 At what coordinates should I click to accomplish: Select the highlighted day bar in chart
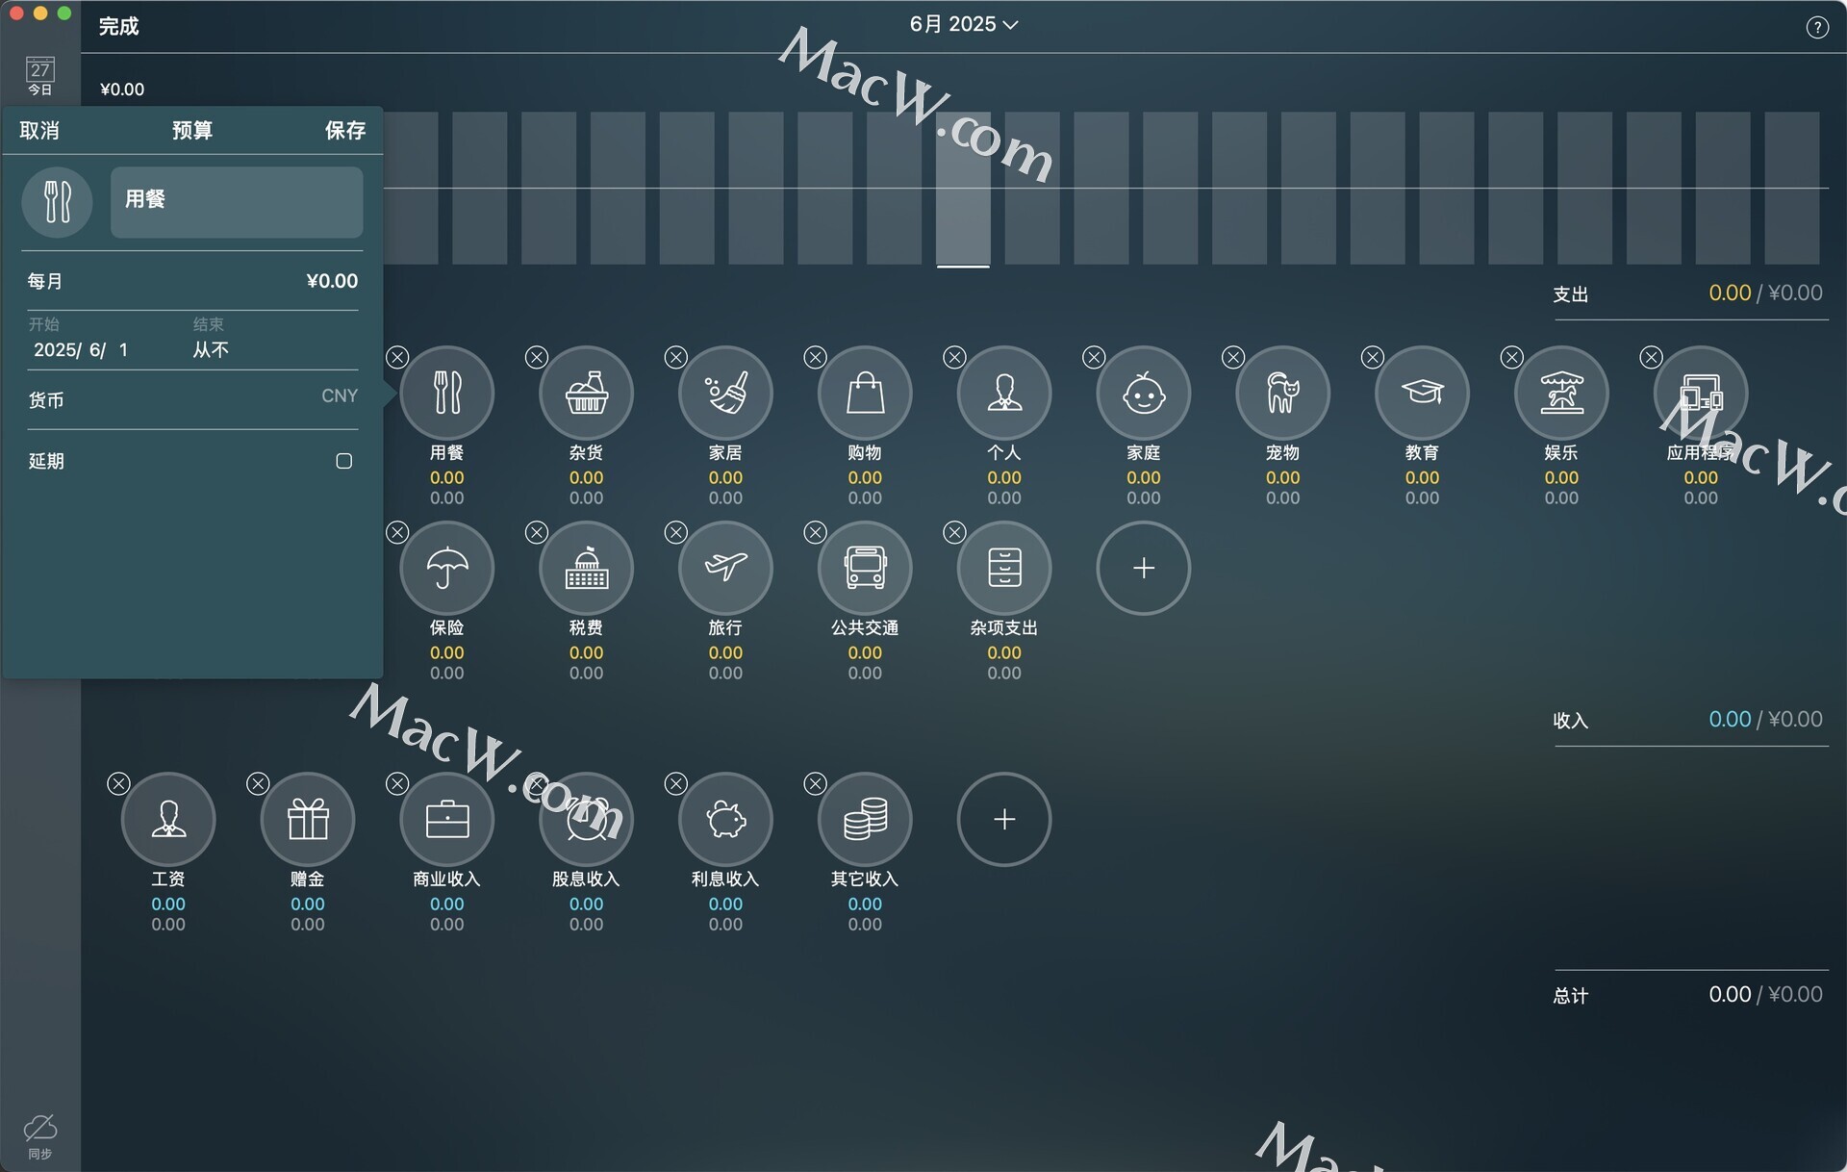click(963, 189)
